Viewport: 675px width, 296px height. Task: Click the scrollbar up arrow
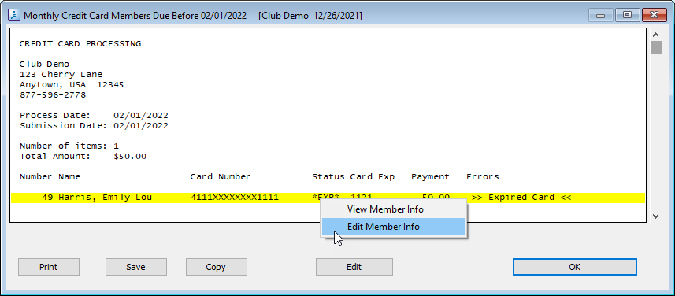tap(655, 35)
